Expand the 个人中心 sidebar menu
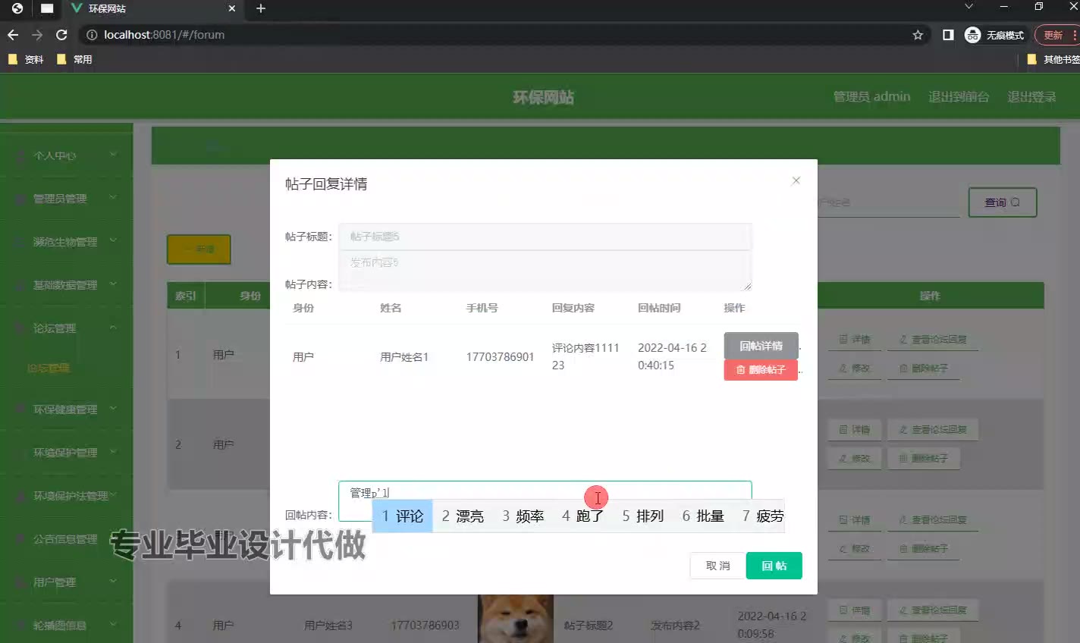The image size is (1080, 643). (67, 155)
